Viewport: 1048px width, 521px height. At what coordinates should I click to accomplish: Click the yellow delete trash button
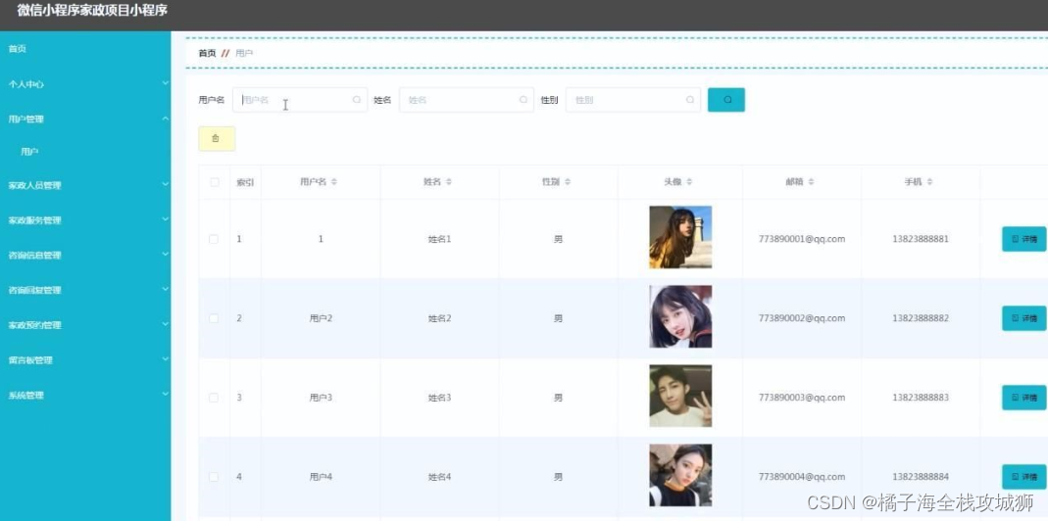217,138
